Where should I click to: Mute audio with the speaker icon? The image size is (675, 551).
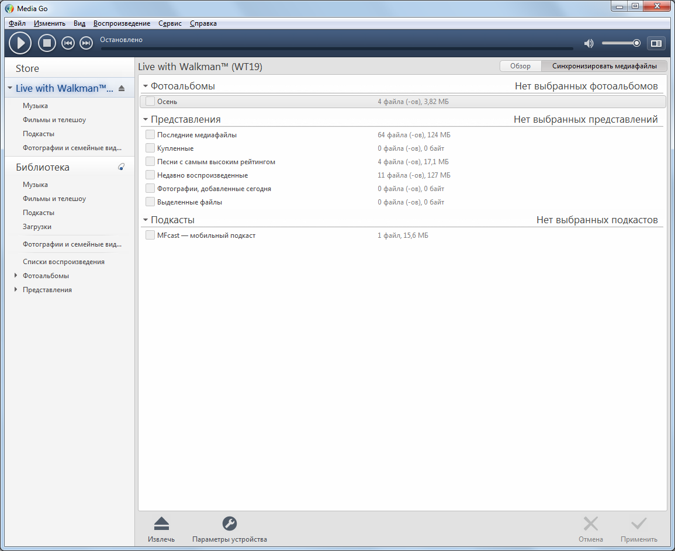tap(589, 43)
